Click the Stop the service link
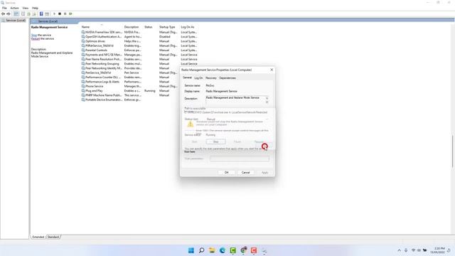Image resolution: width=455 pixels, height=256 pixels. (x=34, y=35)
